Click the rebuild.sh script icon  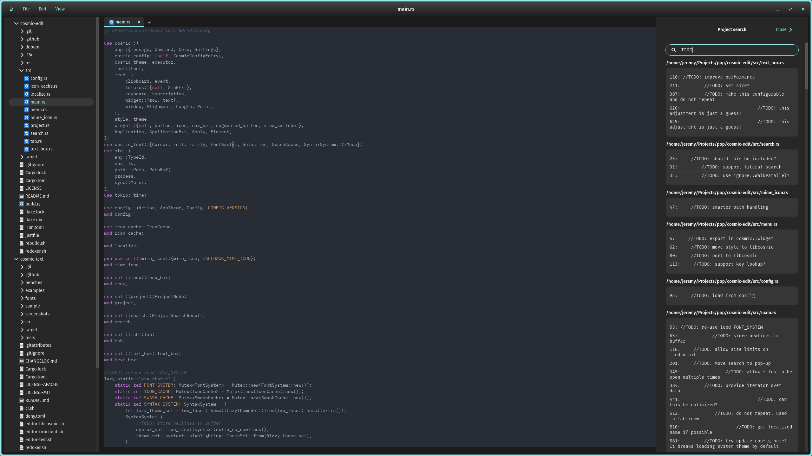(22, 244)
